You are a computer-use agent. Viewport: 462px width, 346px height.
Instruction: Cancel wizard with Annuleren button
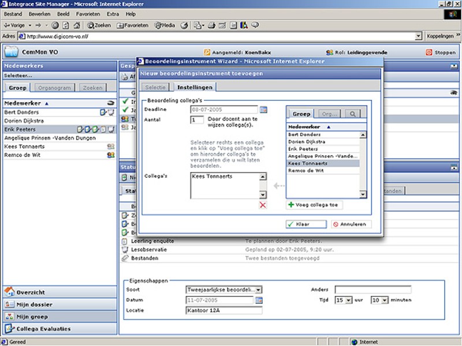(351, 224)
